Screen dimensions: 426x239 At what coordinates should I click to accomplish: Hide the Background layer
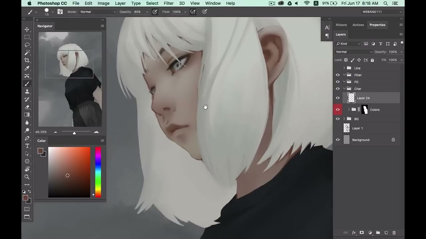coord(337,140)
